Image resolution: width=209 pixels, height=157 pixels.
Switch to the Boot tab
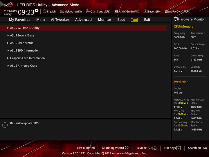(121, 20)
